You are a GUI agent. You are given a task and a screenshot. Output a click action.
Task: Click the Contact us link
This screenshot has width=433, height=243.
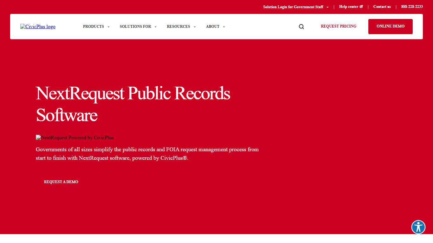[x=382, y=6]
